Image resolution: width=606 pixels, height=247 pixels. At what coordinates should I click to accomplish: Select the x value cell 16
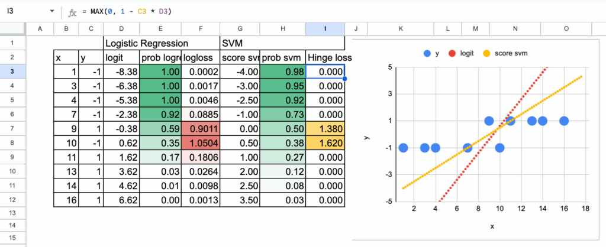point(66,200)
